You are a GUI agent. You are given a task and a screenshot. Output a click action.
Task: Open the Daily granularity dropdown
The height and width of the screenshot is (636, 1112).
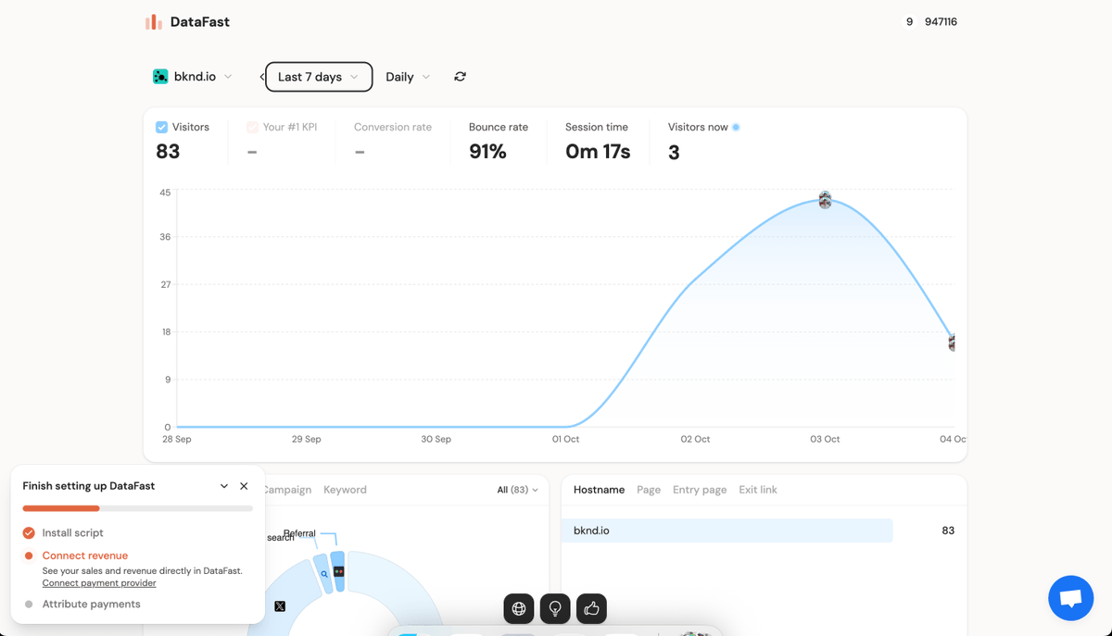click(x=408, y=77)
